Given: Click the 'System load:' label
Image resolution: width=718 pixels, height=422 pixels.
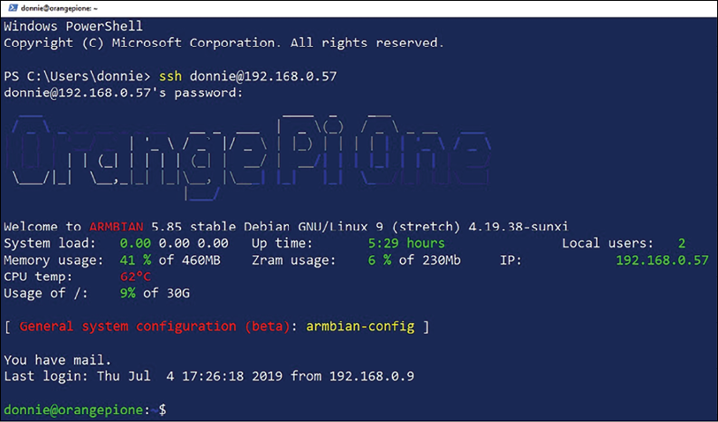Looking at the screenshot, I should click(x=50, y=243).
